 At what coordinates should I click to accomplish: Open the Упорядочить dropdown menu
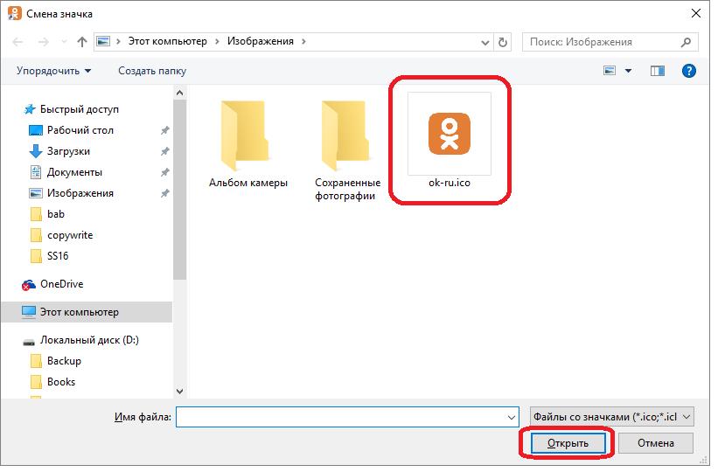[53, 71]
